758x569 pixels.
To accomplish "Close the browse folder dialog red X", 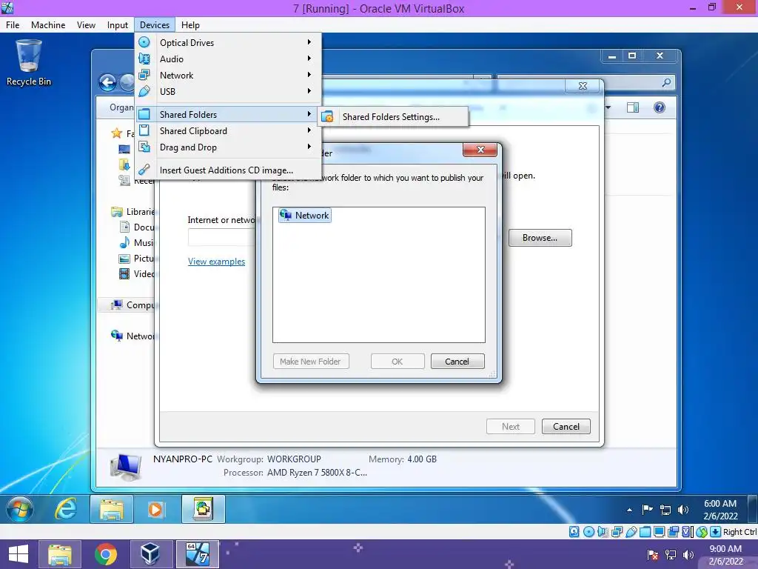I will (480, 150).
